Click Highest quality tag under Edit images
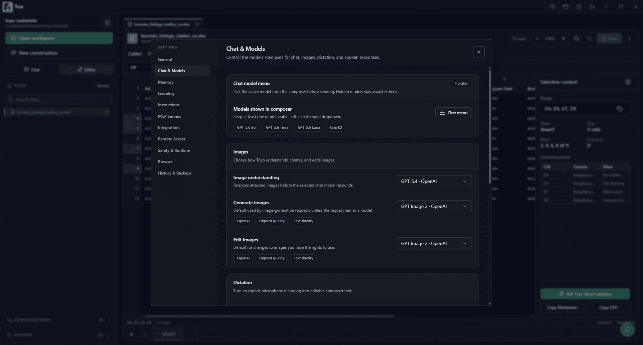Screen dimensions: 643x345 click(272, 258)
